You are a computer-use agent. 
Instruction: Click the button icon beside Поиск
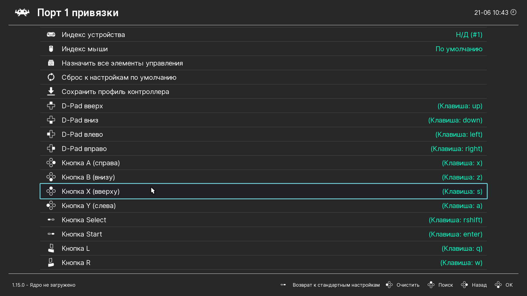coord(431,285)
